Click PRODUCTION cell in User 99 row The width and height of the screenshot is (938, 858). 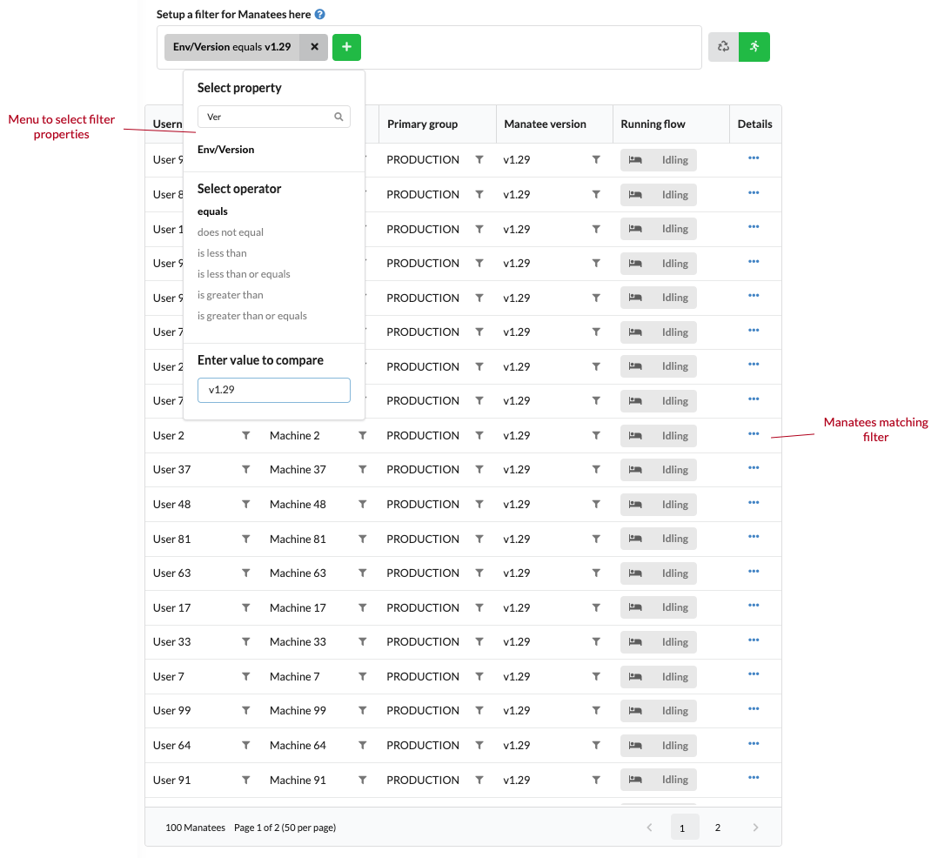[x=423, y=711]
